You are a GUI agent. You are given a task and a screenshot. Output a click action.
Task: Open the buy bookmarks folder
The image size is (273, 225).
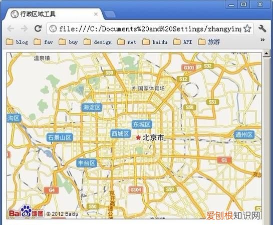tap(68, 42)
